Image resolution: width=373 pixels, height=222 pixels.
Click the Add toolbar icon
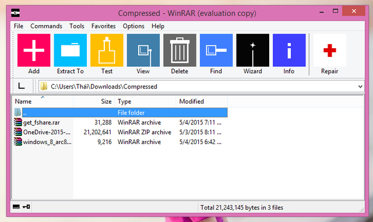point(34,51)
